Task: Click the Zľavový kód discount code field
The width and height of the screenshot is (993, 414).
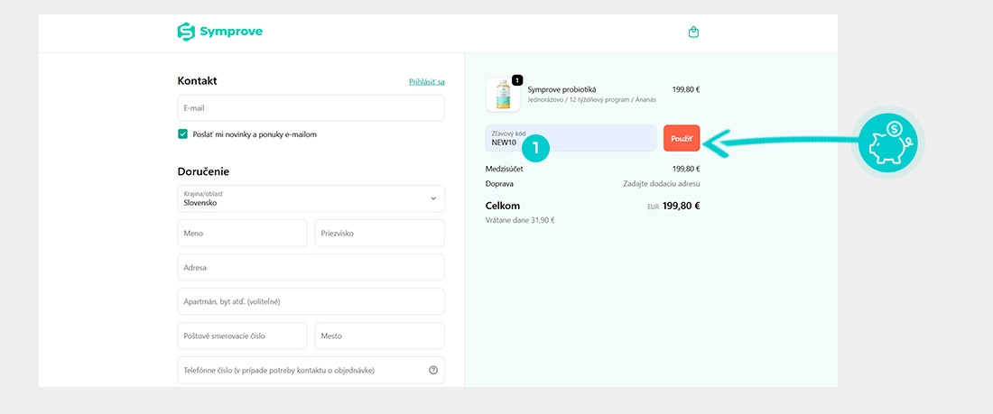Action: pyautogui.click(x=571, y=138)
